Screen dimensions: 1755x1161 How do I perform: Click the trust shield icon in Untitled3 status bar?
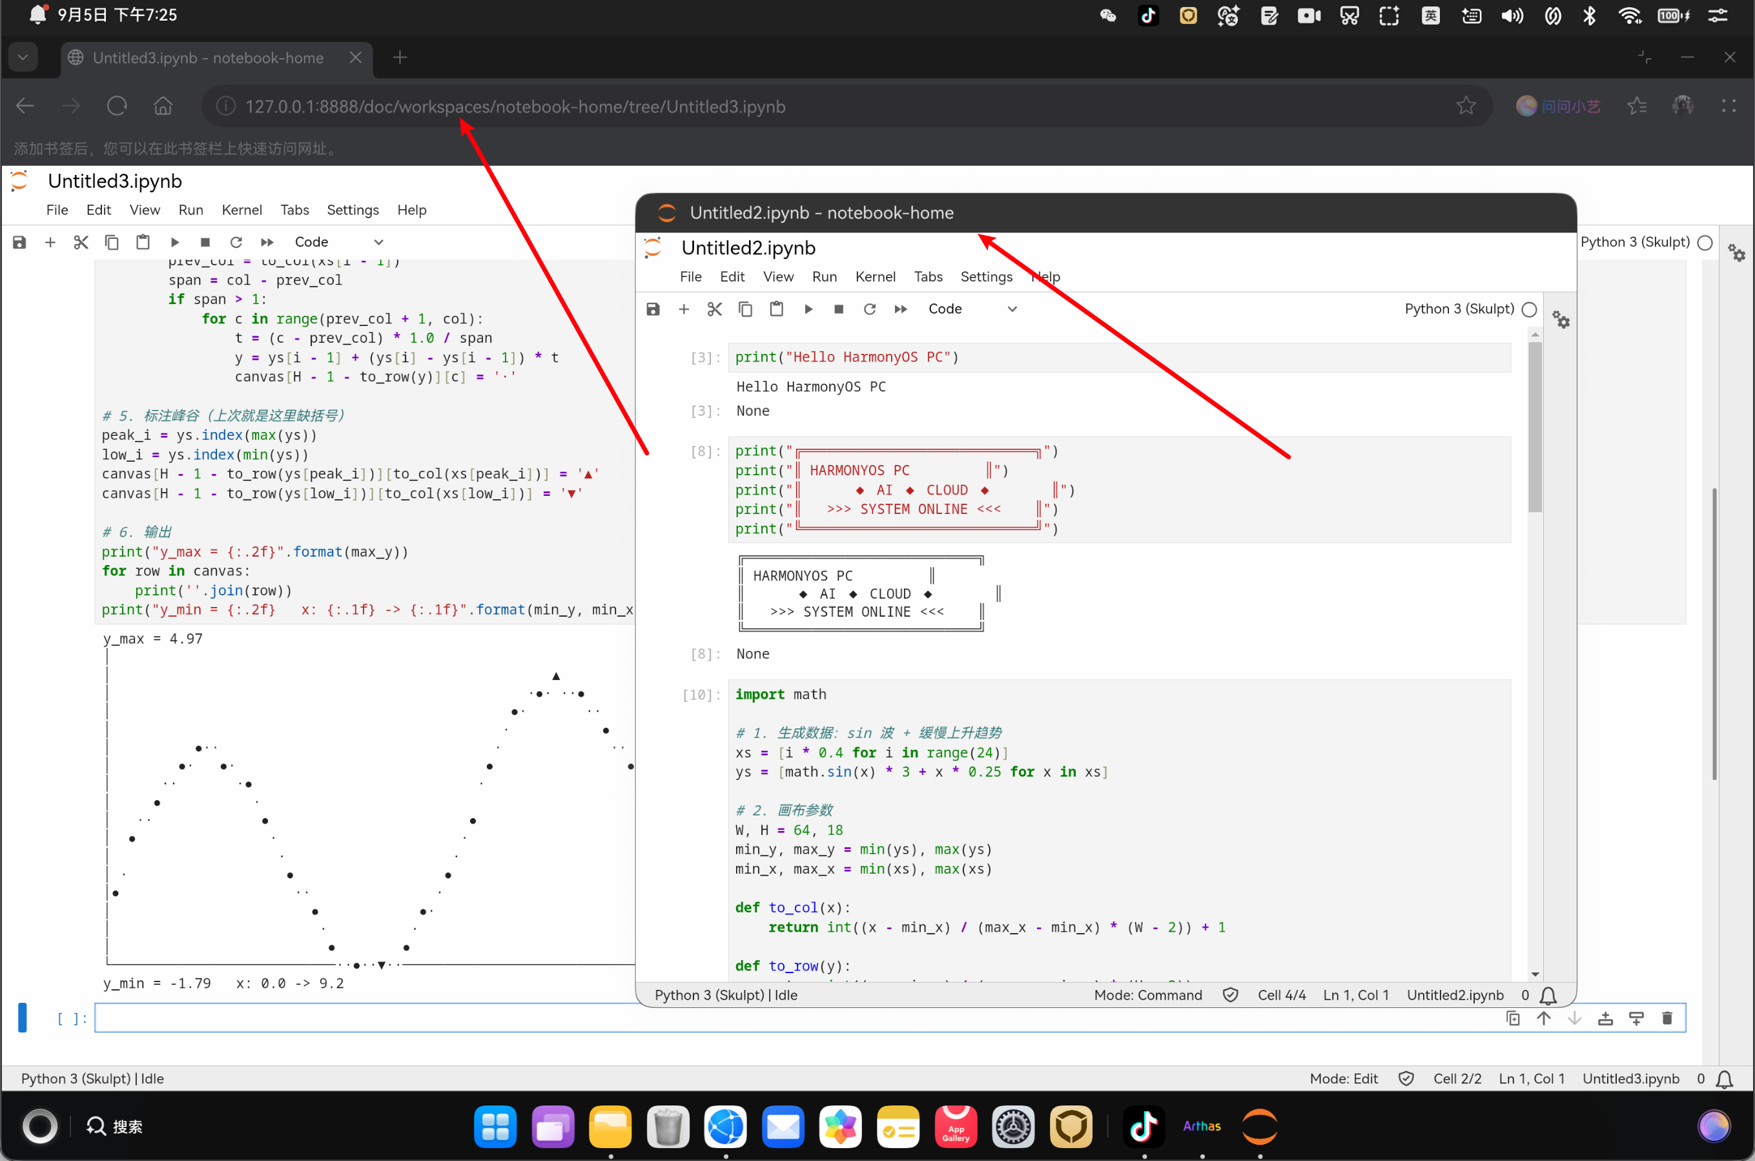[1406, 1079]
